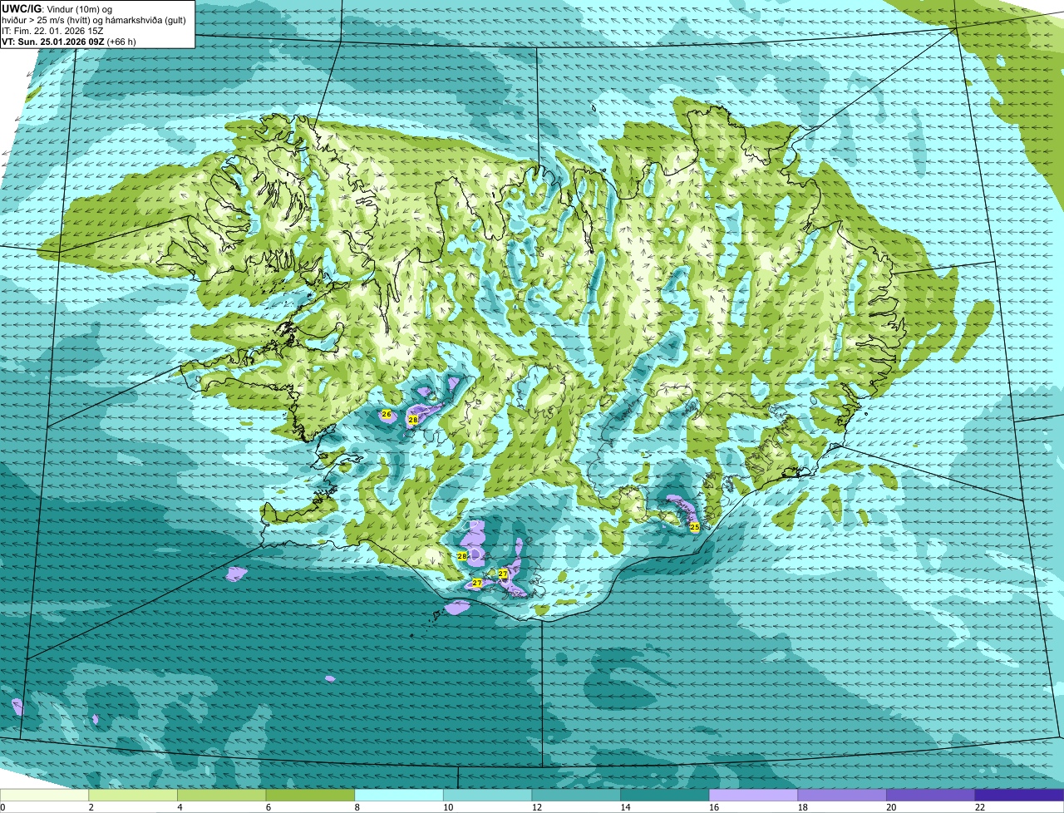Select gust label 28 near the south coast
The image size is (1064, 813).
[462, 556]
